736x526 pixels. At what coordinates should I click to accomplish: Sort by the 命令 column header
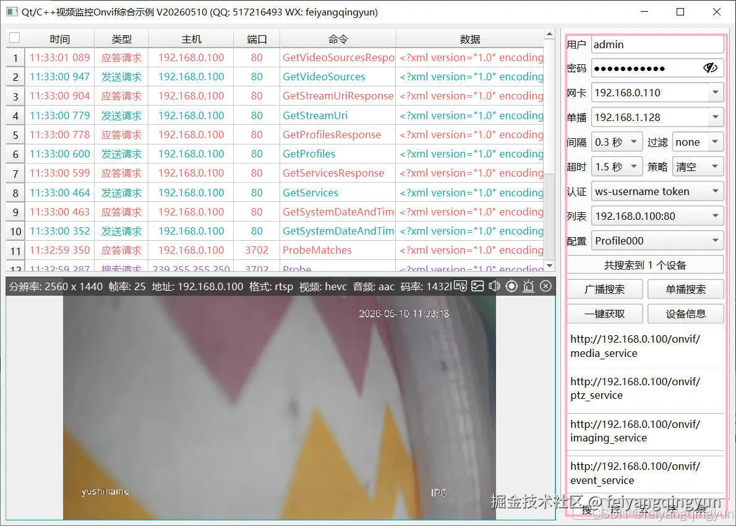[338, 39]
